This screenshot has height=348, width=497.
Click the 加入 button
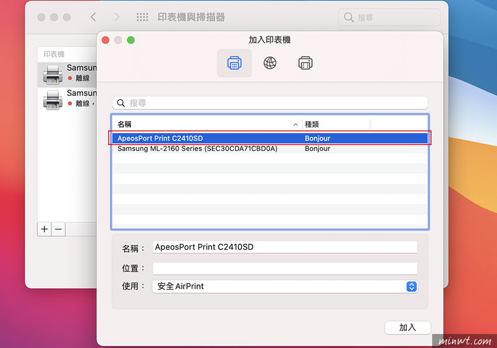[x=408, y=328]
